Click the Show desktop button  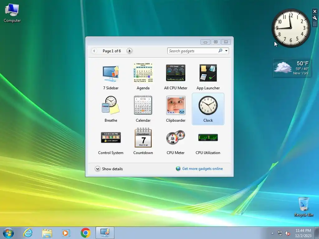click(317, 233)
